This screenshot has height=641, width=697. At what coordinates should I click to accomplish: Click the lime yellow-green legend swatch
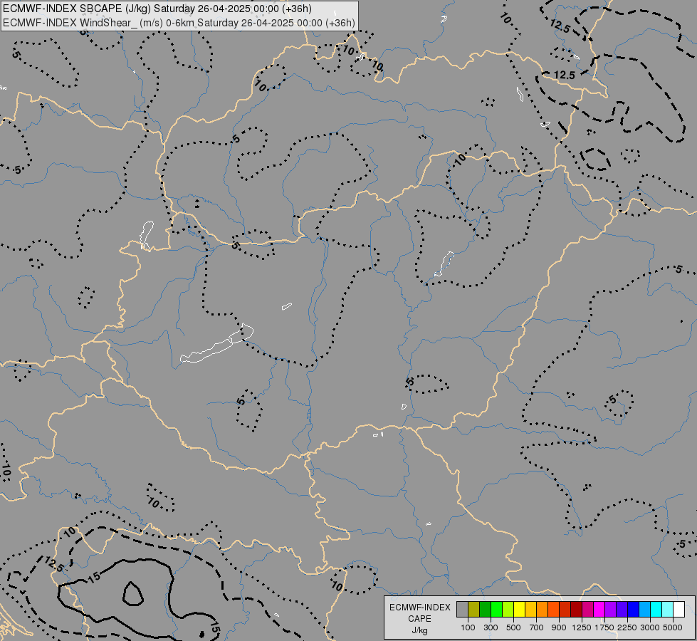point(508,610)
